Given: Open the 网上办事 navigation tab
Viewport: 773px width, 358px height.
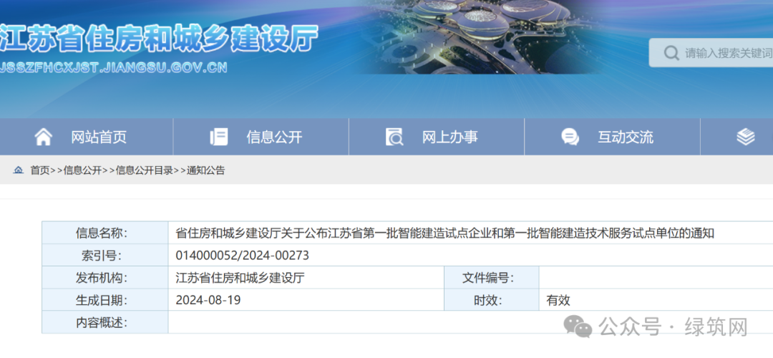Looking at the screenshot, I should coord(437,137).
